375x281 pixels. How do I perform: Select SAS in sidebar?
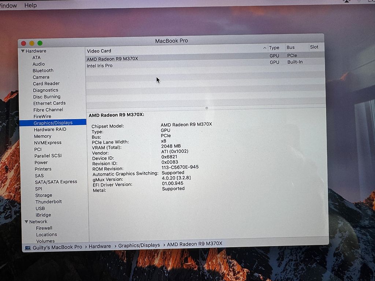tap(39, 176)
